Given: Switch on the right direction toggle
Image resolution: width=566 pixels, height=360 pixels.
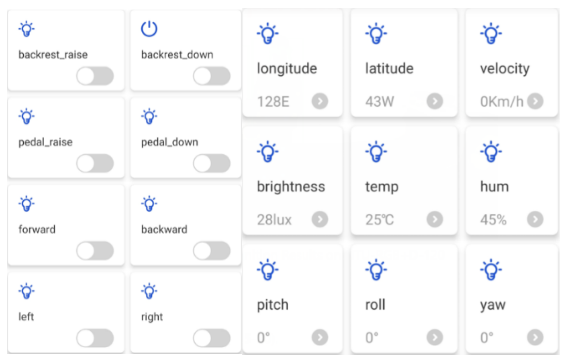Looking at the screenshot, I should (x=212, y=338).
